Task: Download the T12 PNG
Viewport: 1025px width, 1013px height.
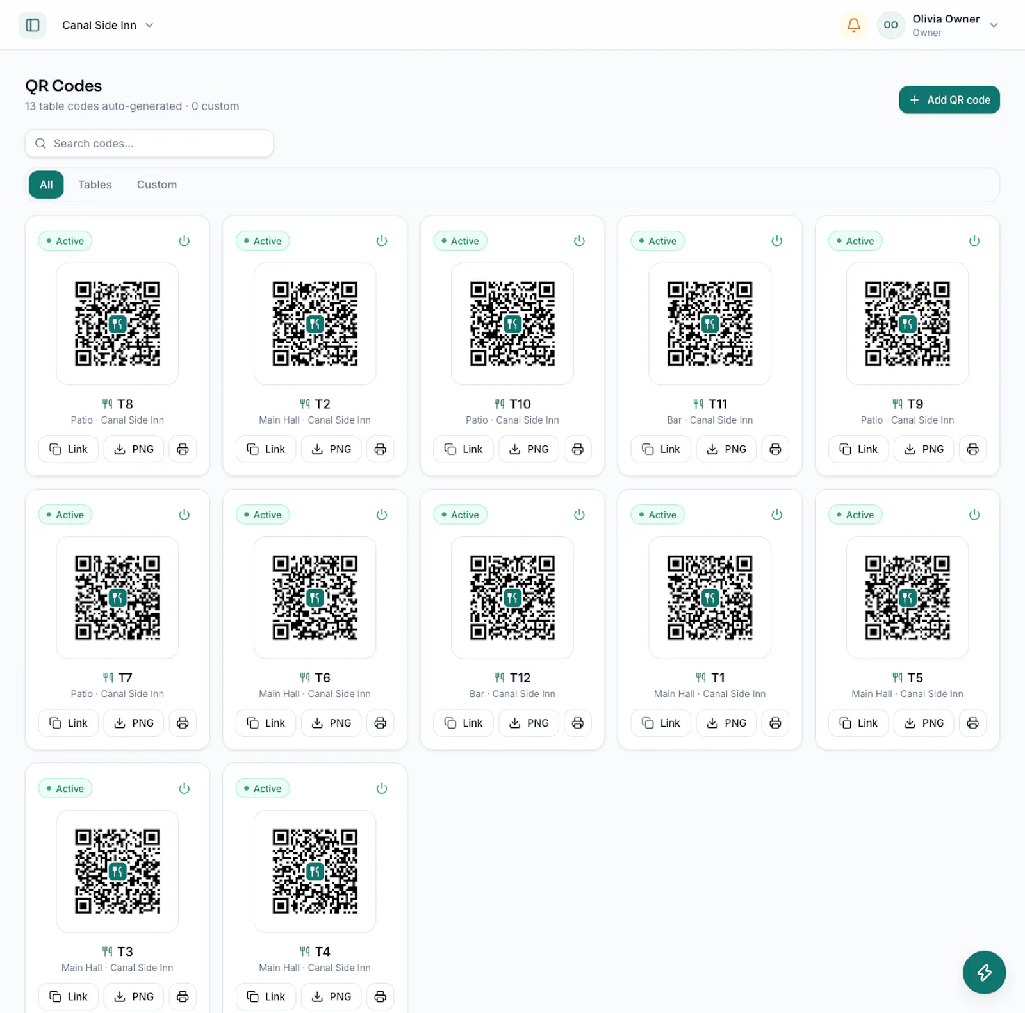Action: pyautogui.click(x=529, y=723)
